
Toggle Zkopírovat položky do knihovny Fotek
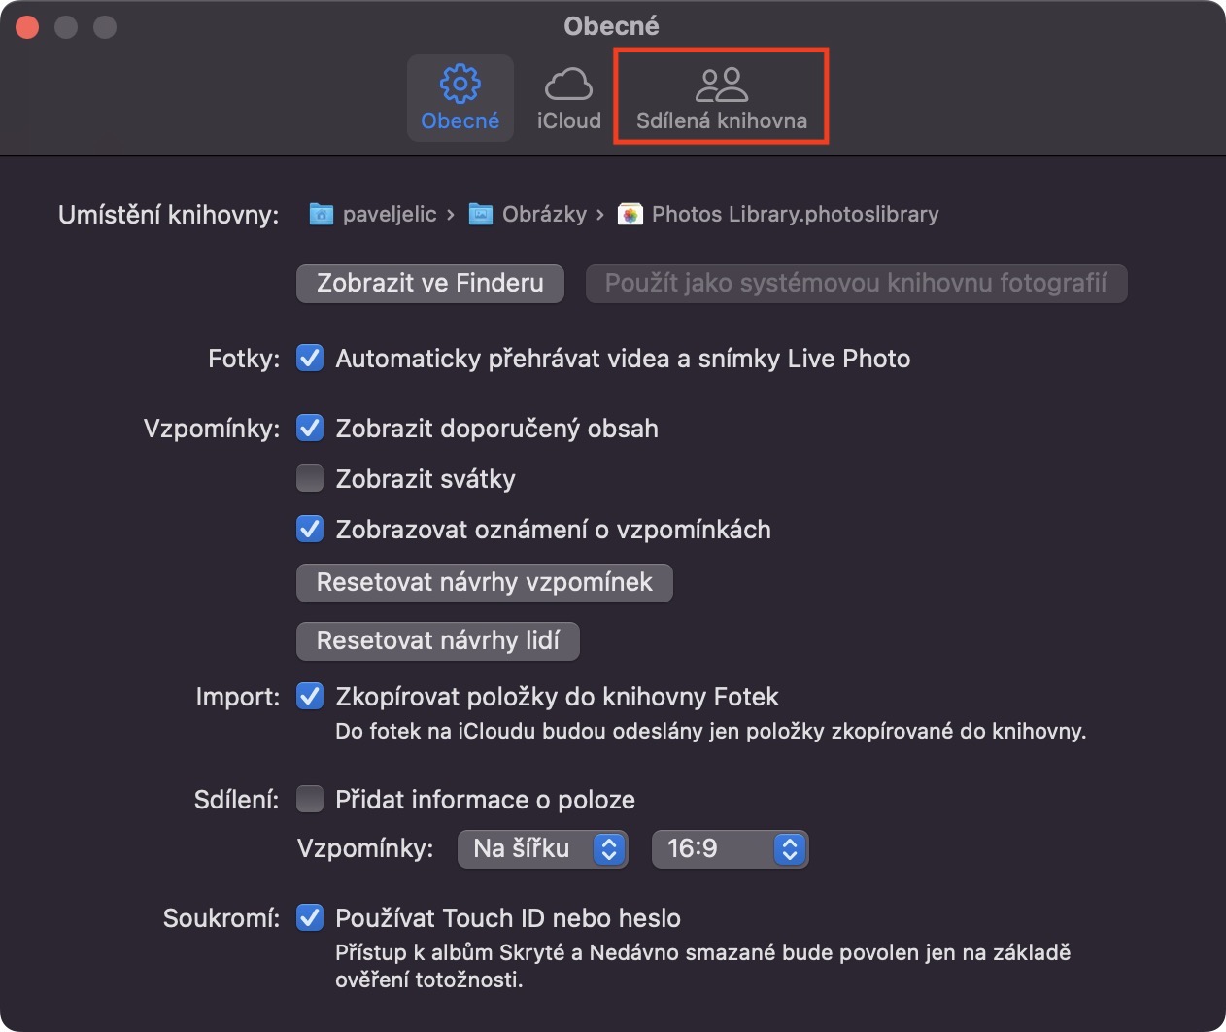coord(310,697)
